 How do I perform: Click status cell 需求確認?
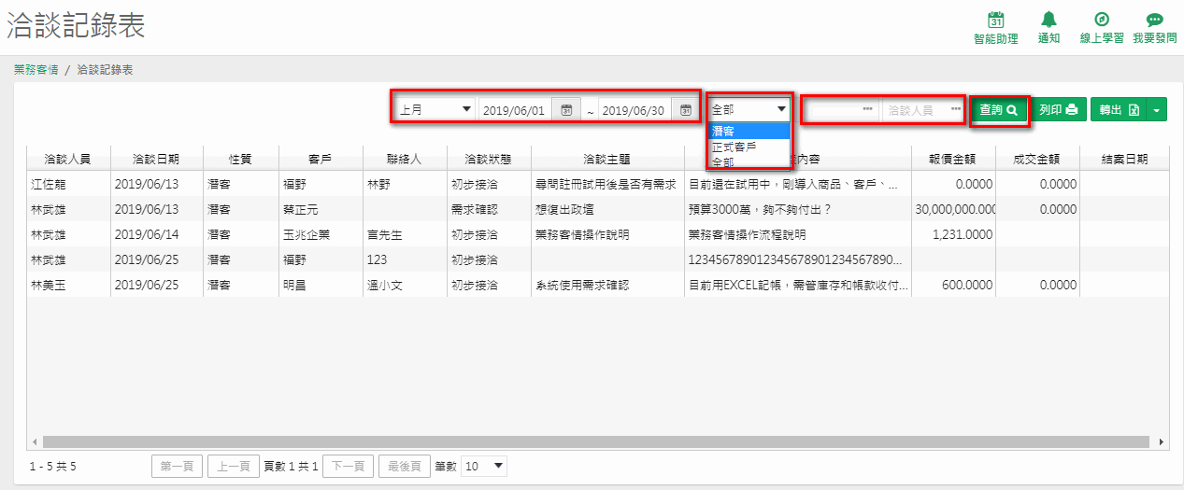(x=489, y=210)
